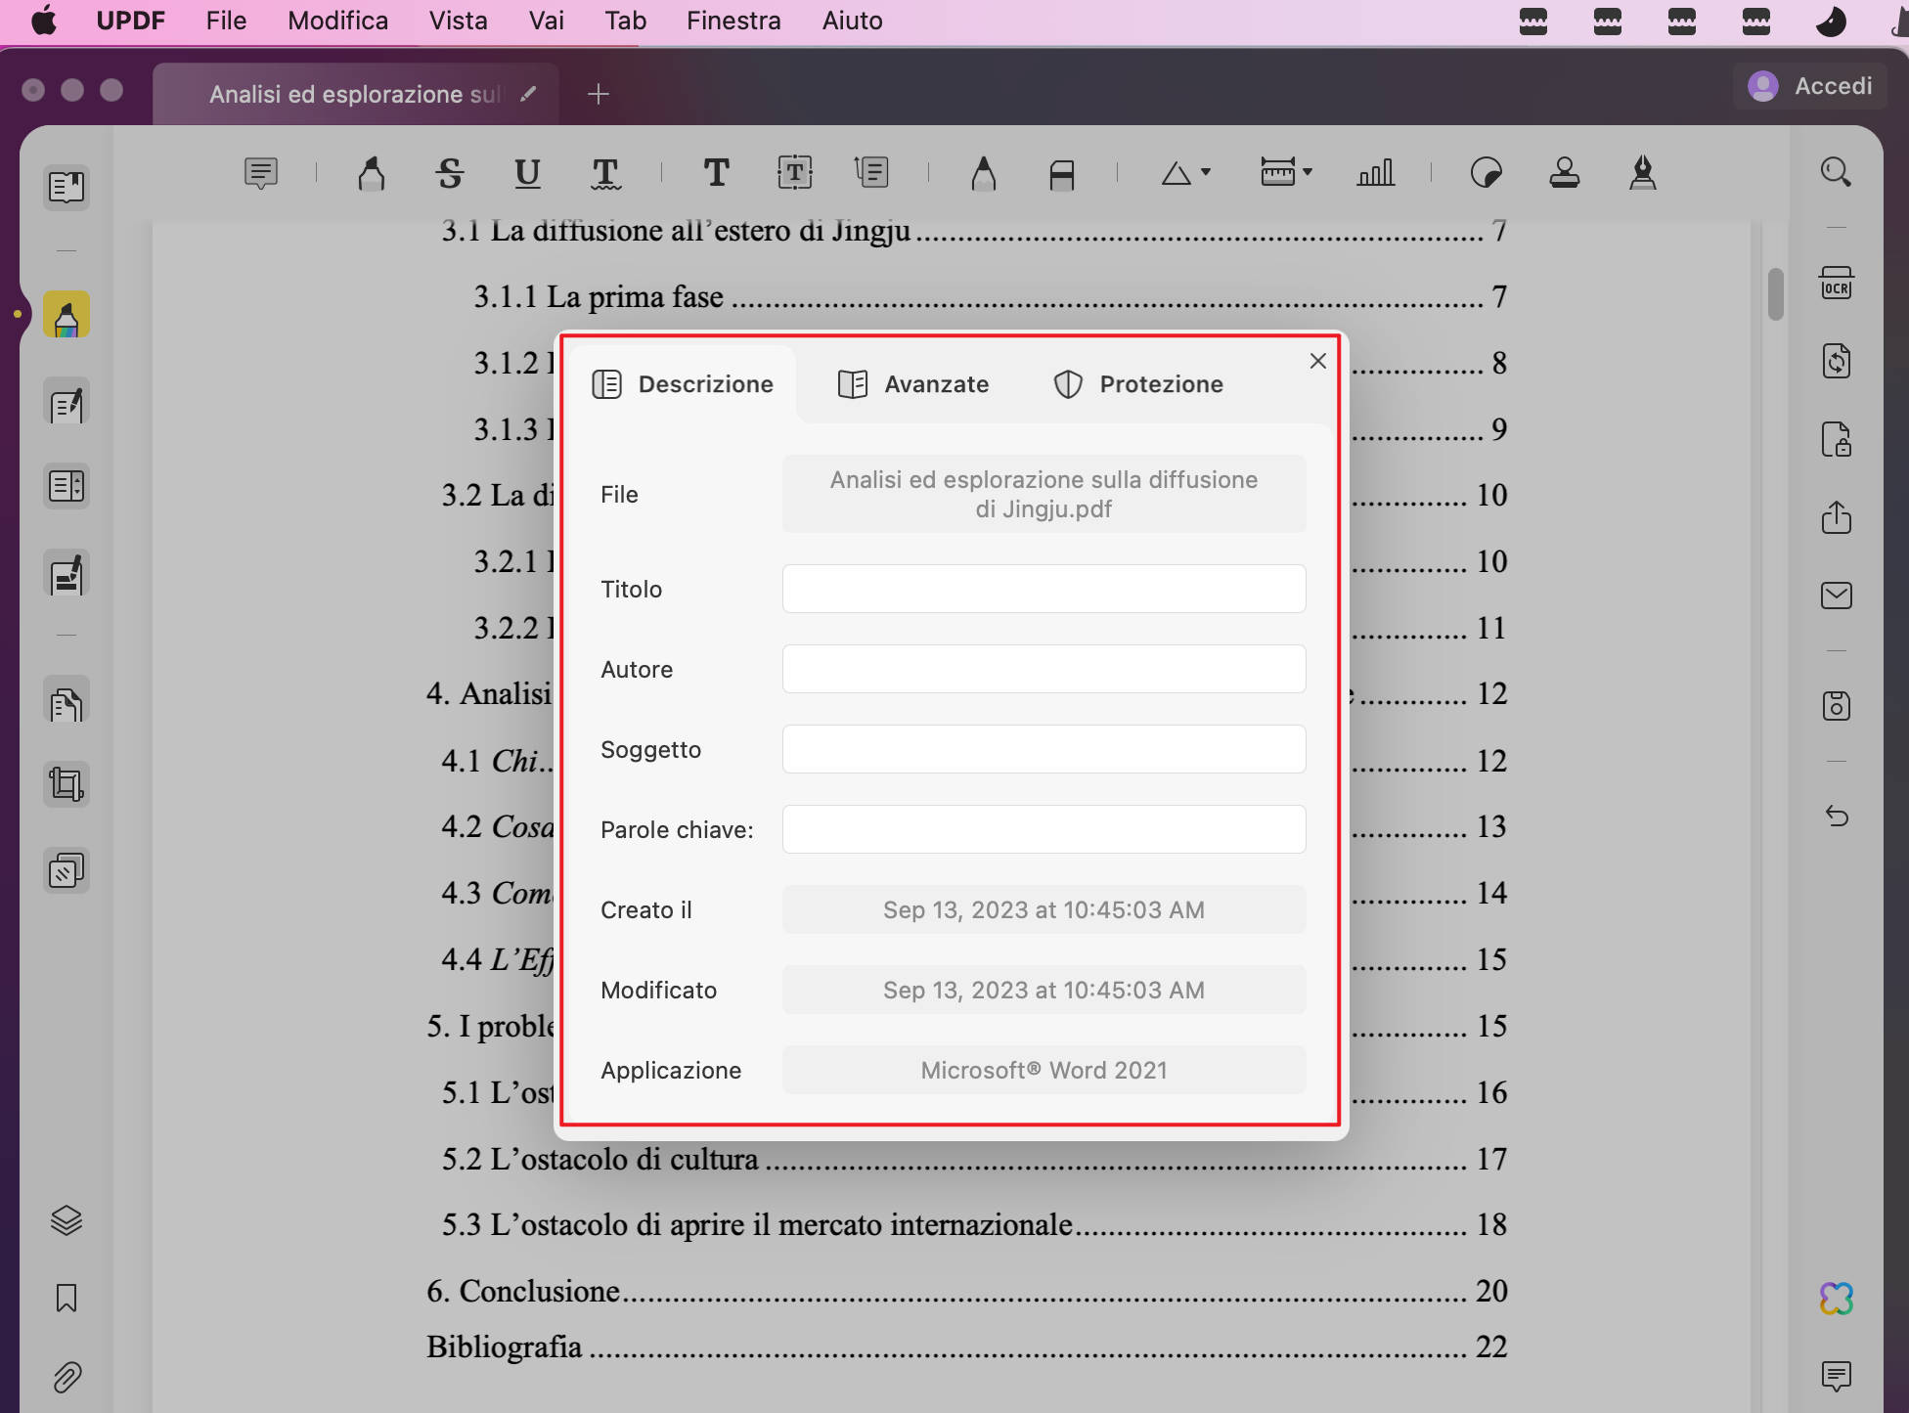Open the organize pages tool in sidebar
Image resolution: width=1909 pixels, height=1413 pixels.
[x=67, y=701]
